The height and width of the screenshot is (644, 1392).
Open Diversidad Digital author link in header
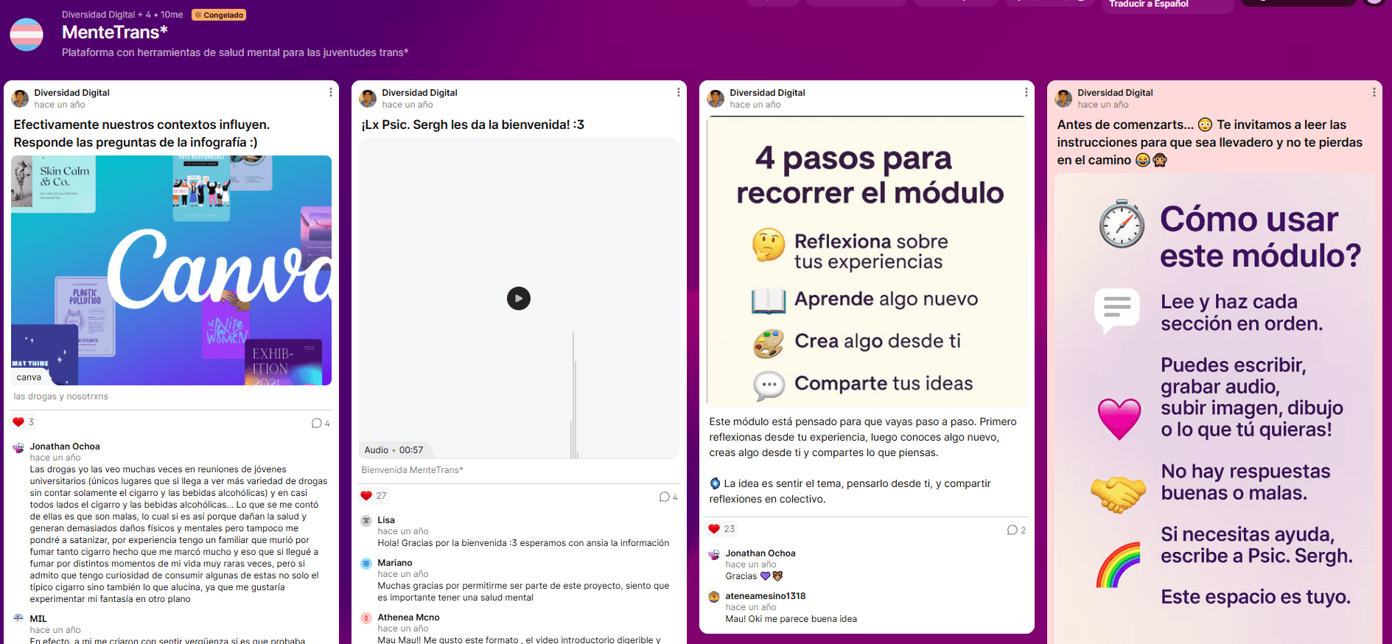(98, 15)
